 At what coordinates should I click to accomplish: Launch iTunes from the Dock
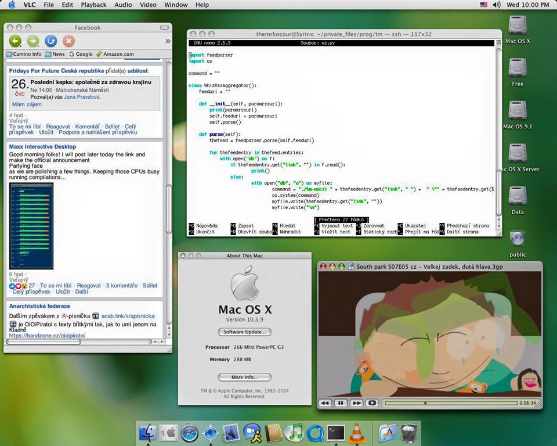[294, 433]
